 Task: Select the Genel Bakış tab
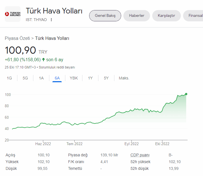(x=105, y=16)
